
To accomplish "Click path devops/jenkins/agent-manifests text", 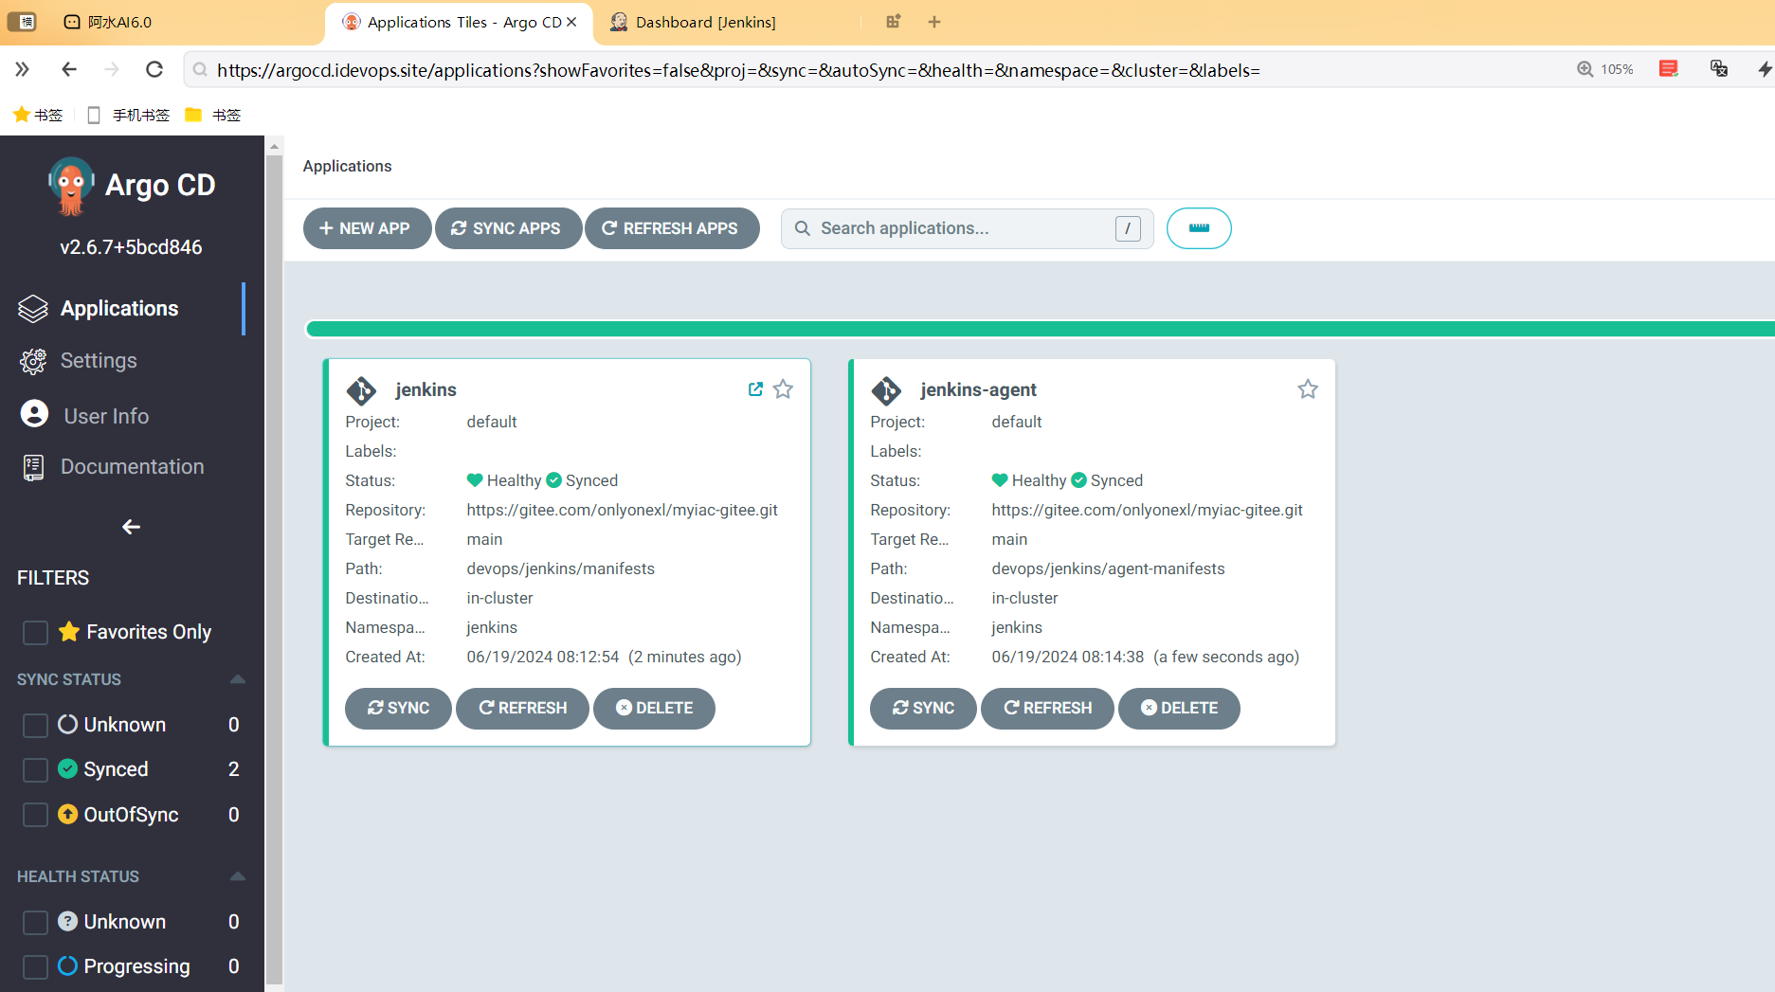I will (x=1108, y=568).
